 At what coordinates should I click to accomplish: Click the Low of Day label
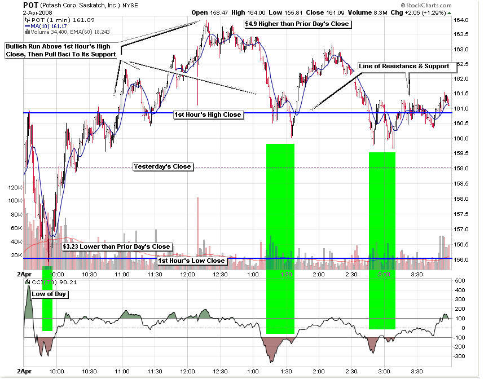49,294
